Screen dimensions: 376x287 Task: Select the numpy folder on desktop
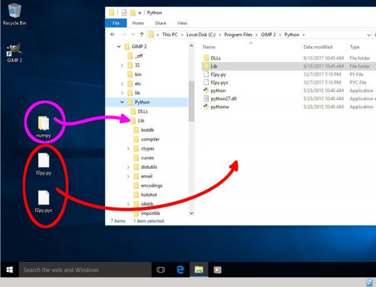pyautogui.click(x=43, y=127)
